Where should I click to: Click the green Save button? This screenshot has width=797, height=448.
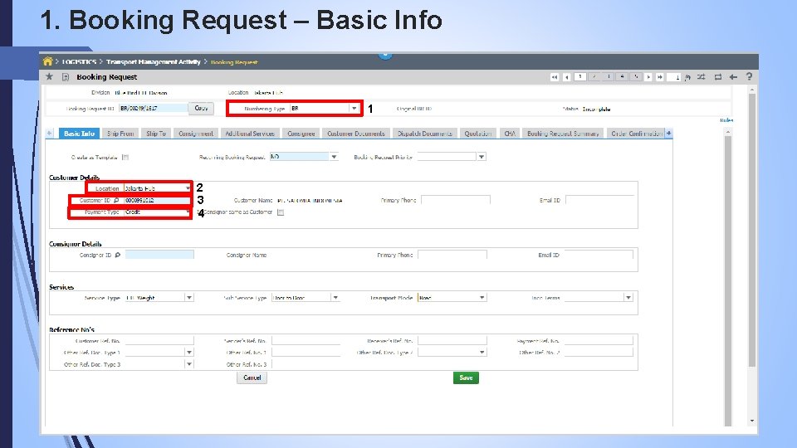pyautogui.click(x=466, y=378)
